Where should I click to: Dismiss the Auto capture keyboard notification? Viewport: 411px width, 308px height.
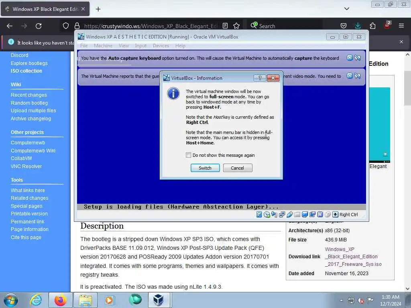[x=350, y=58]
